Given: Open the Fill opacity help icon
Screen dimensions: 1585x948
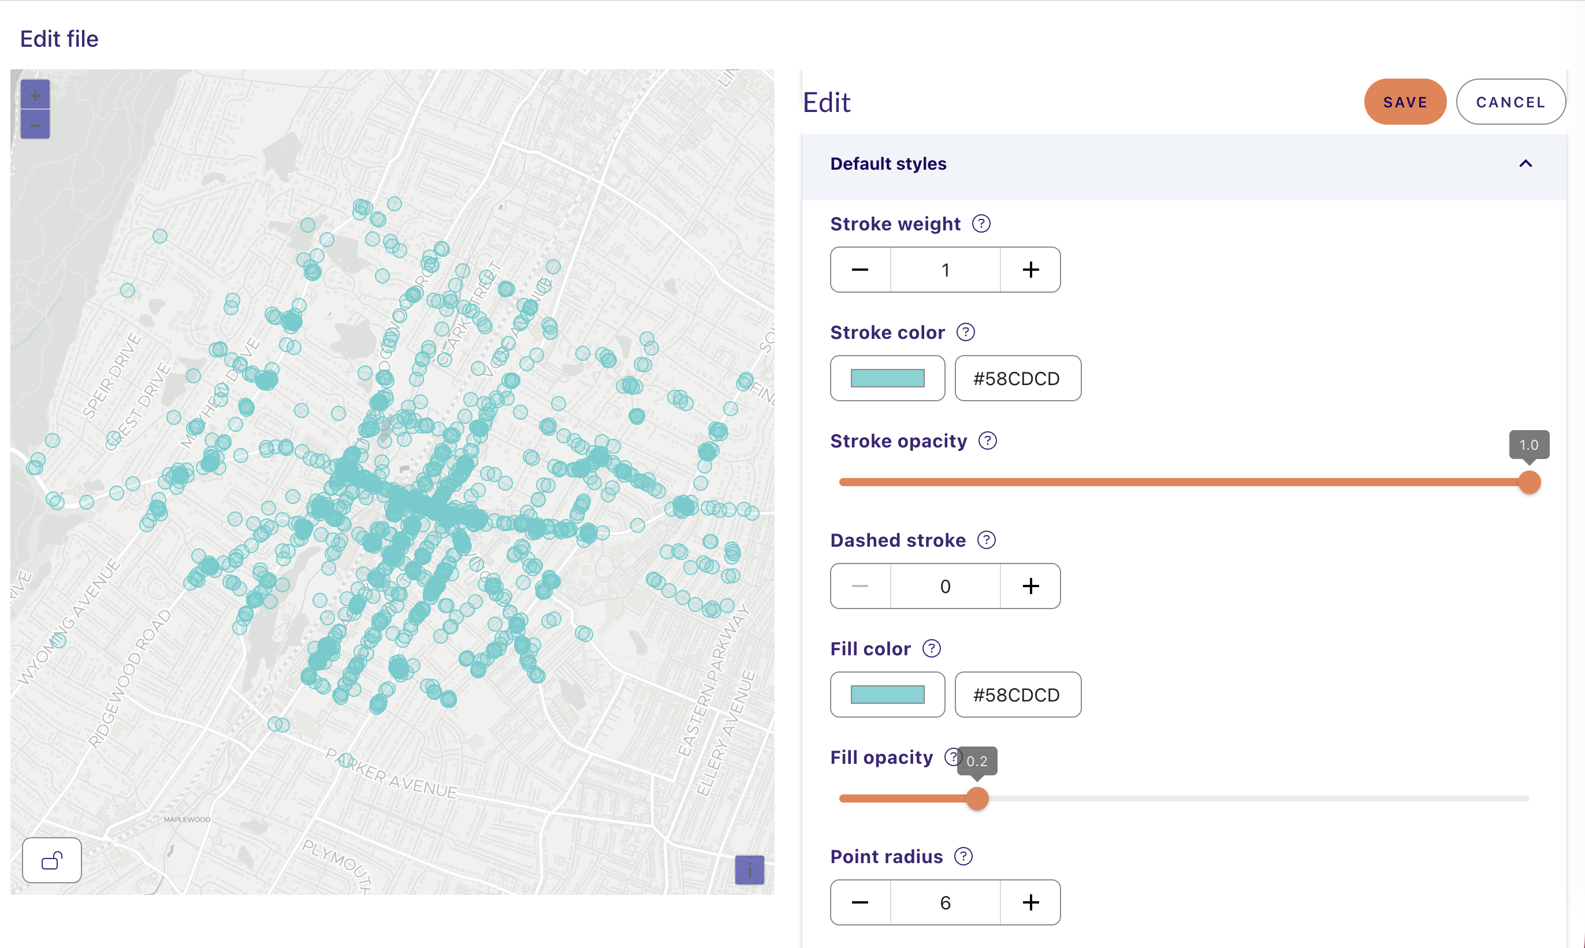Looking at the screenshot, I should pos(952,757).
